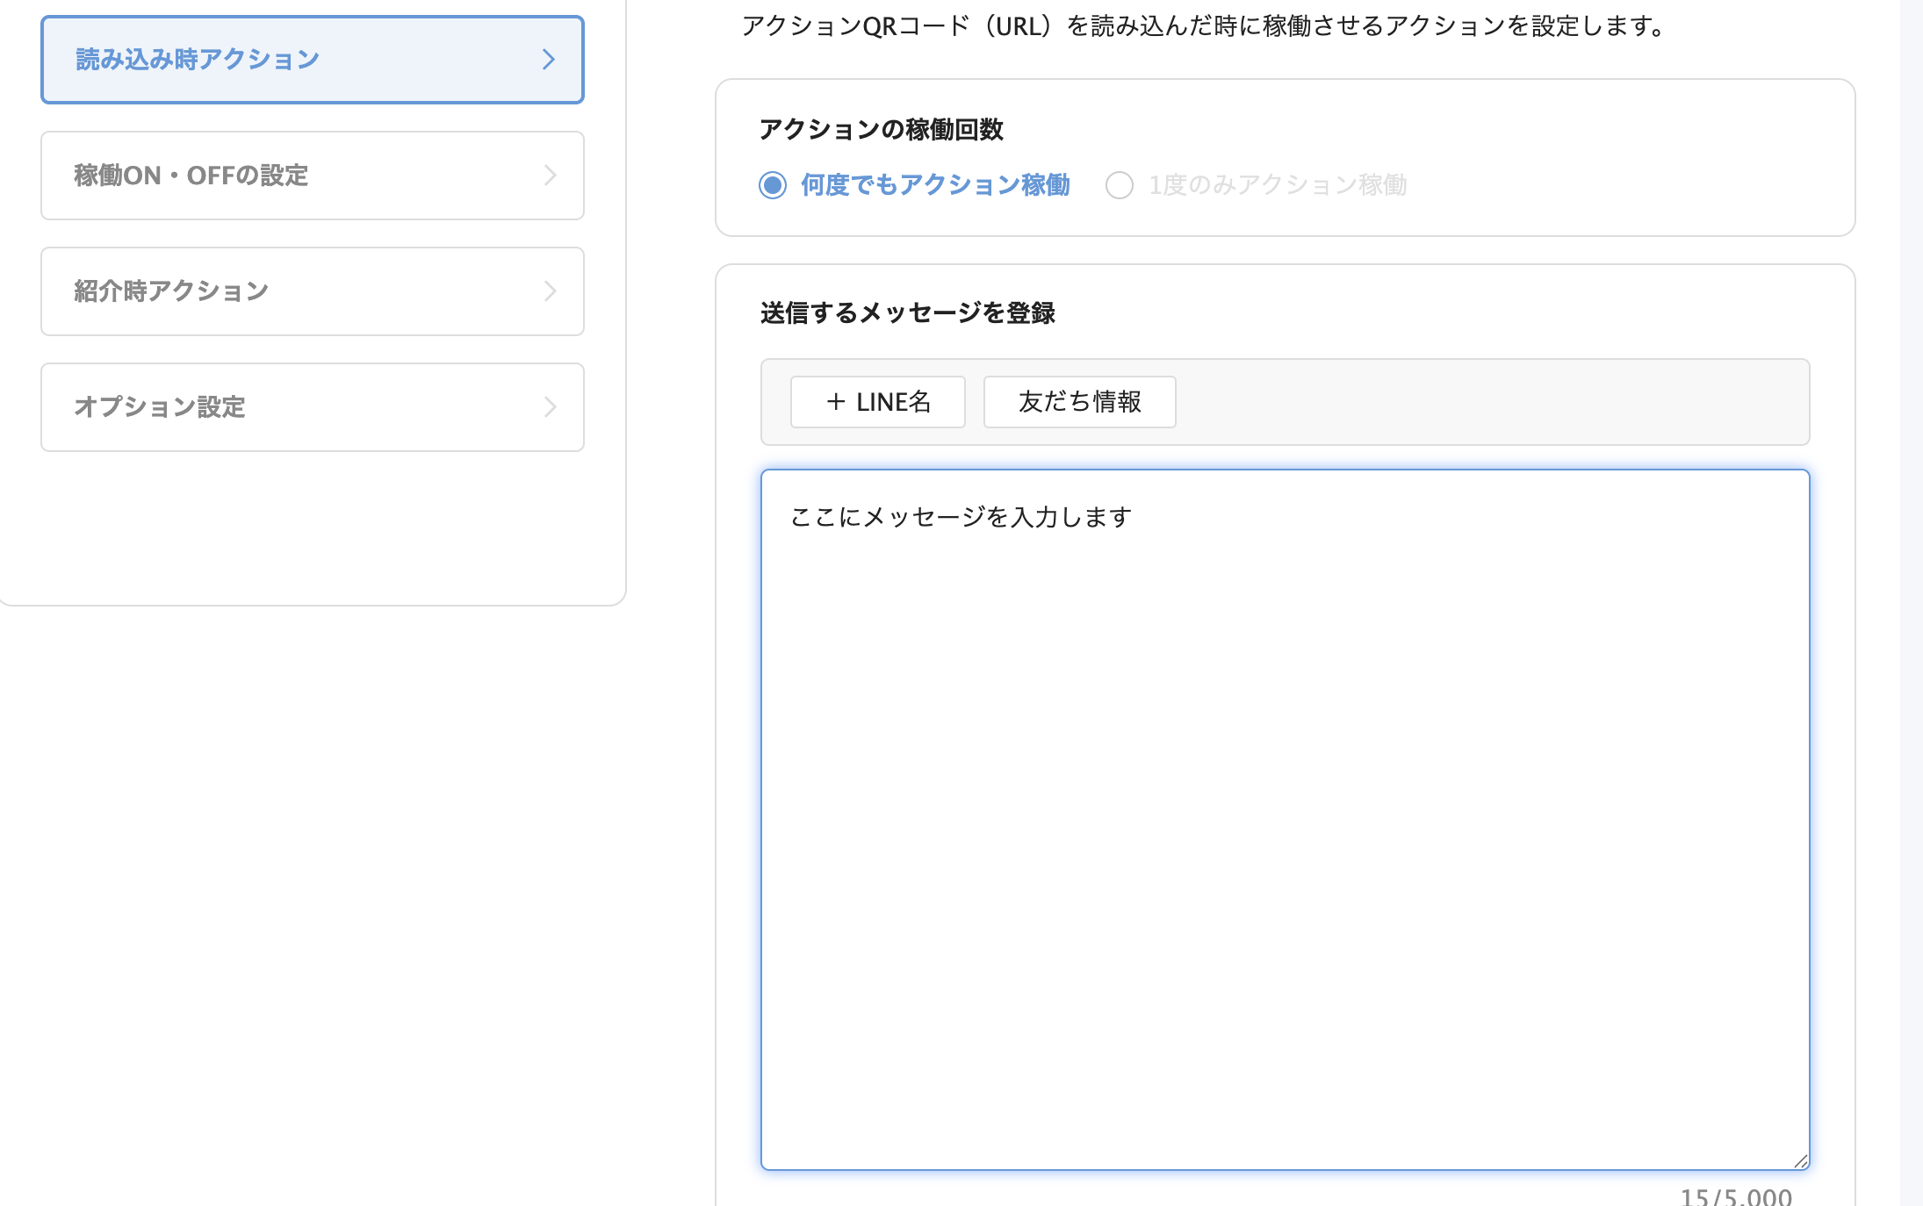Click chevron arrow beside オプション設定

[550, 407]
